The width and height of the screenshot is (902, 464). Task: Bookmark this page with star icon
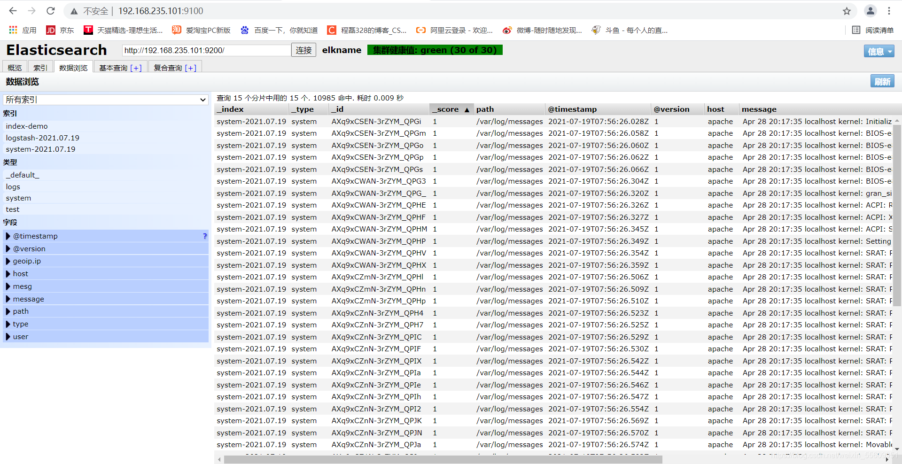tap(847, 11)
